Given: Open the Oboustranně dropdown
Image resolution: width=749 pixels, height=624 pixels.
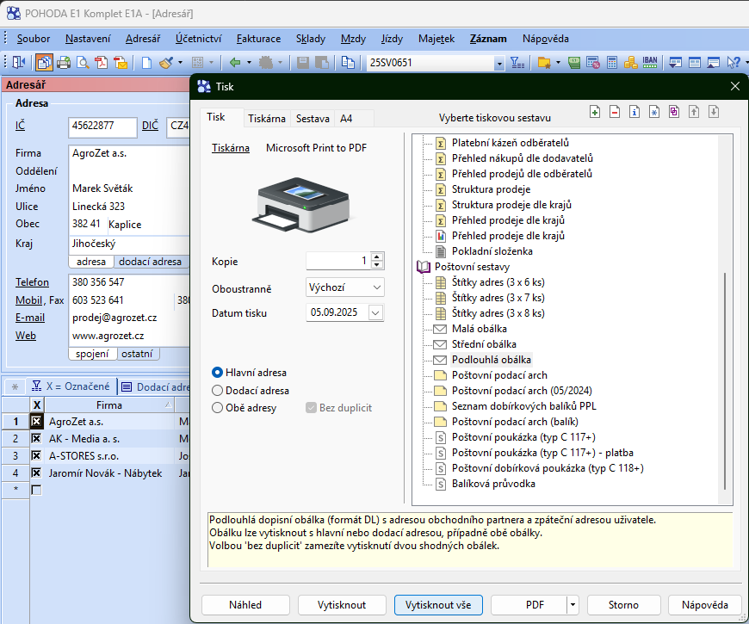Looking at the screenshot, I should coord(345,287).
